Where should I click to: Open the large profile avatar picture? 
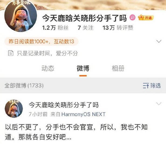pos(21,16)
